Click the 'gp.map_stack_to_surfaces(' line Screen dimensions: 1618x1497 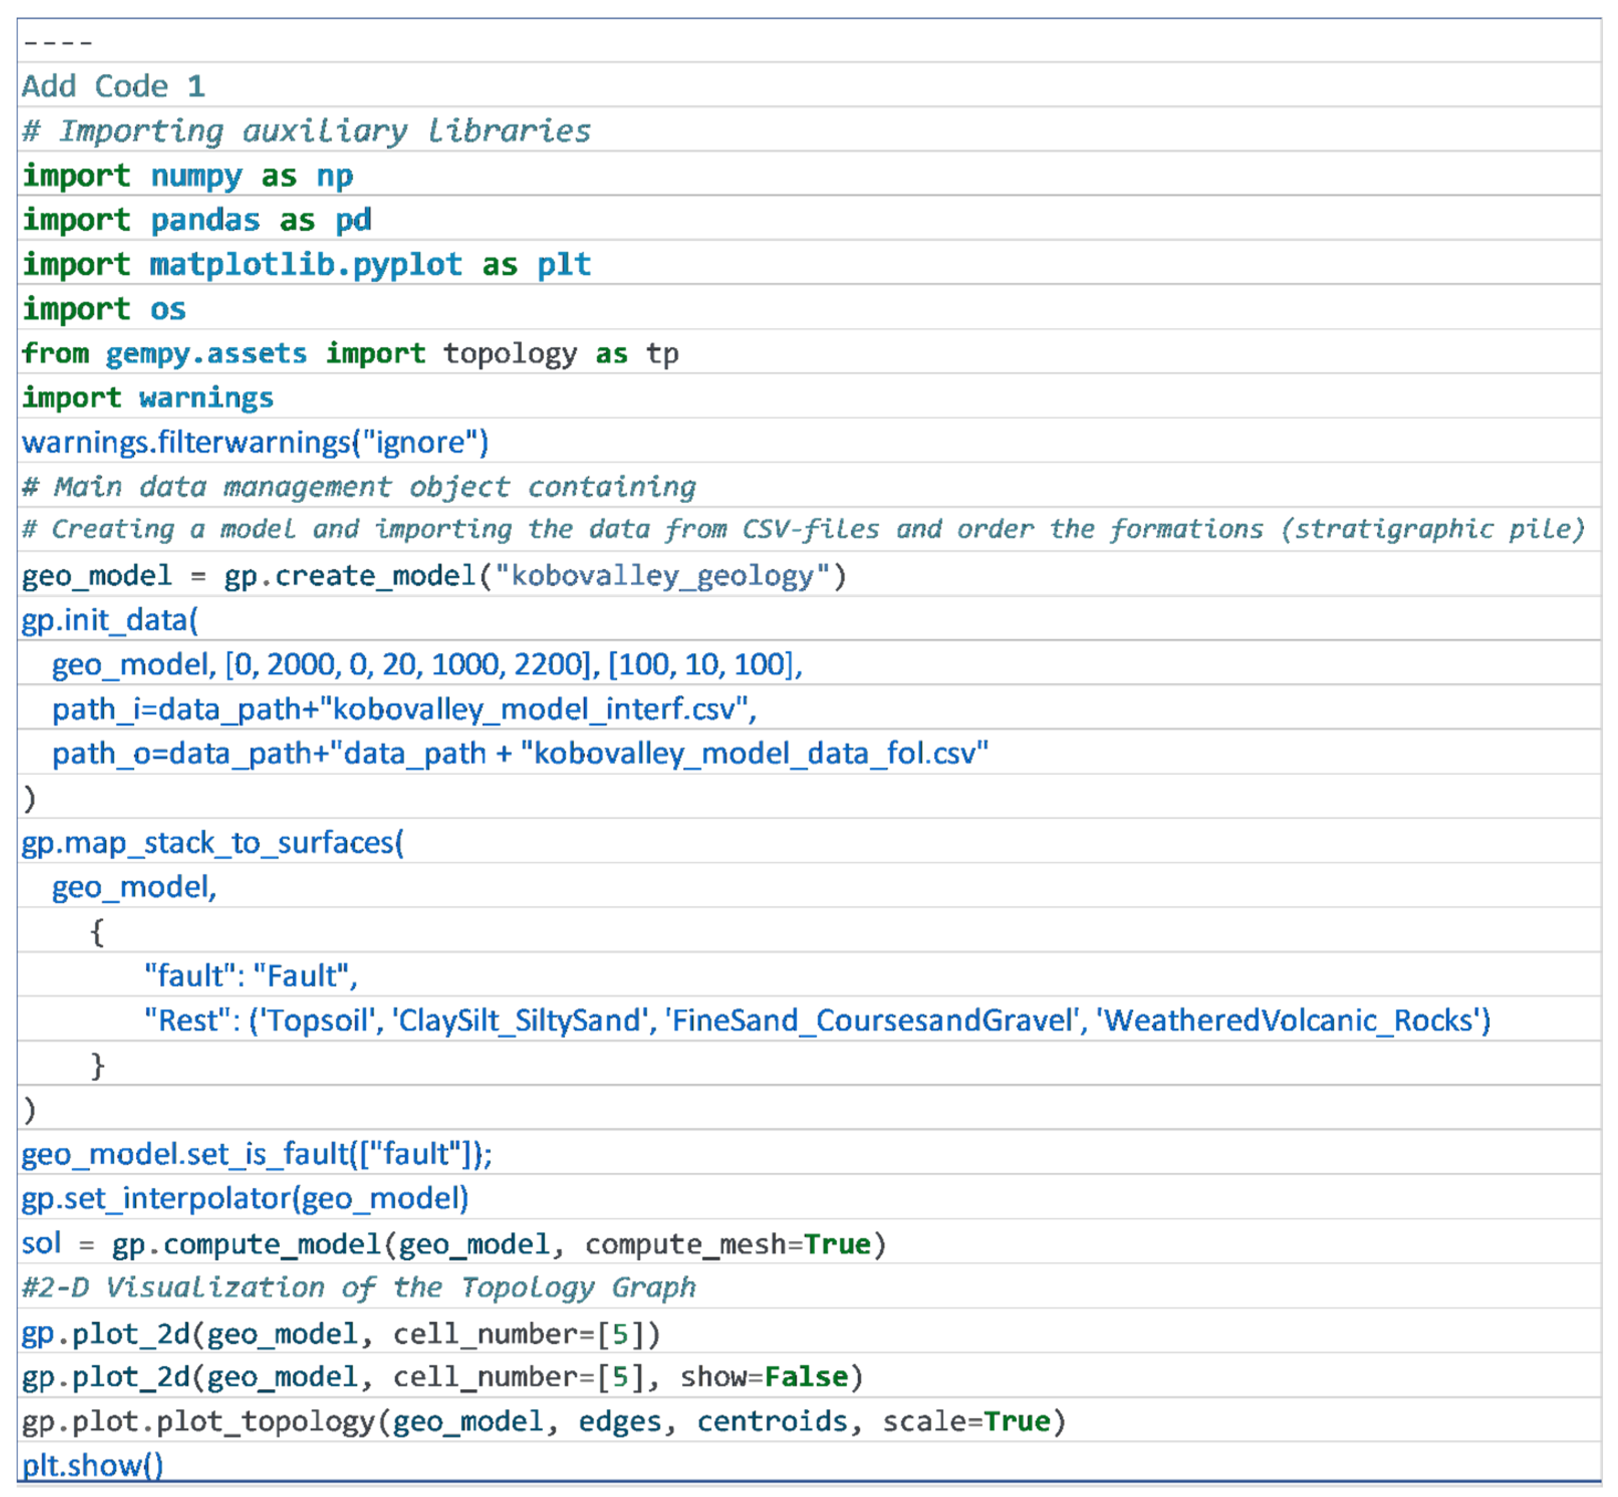tap(212, 842)
